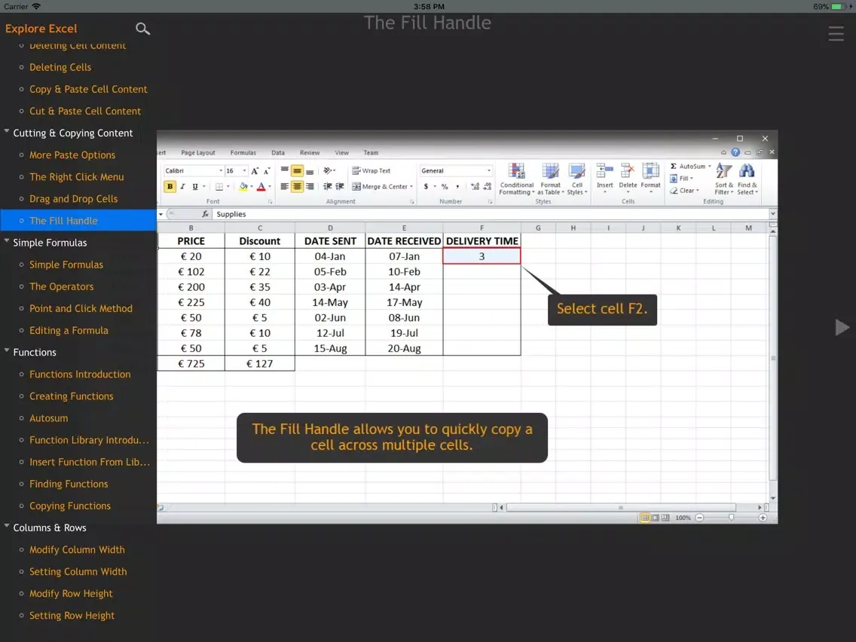Open Format as Table gallery
Image resolution: width=856 pixels, height=642 pixels.
click(x=550, y=179)
